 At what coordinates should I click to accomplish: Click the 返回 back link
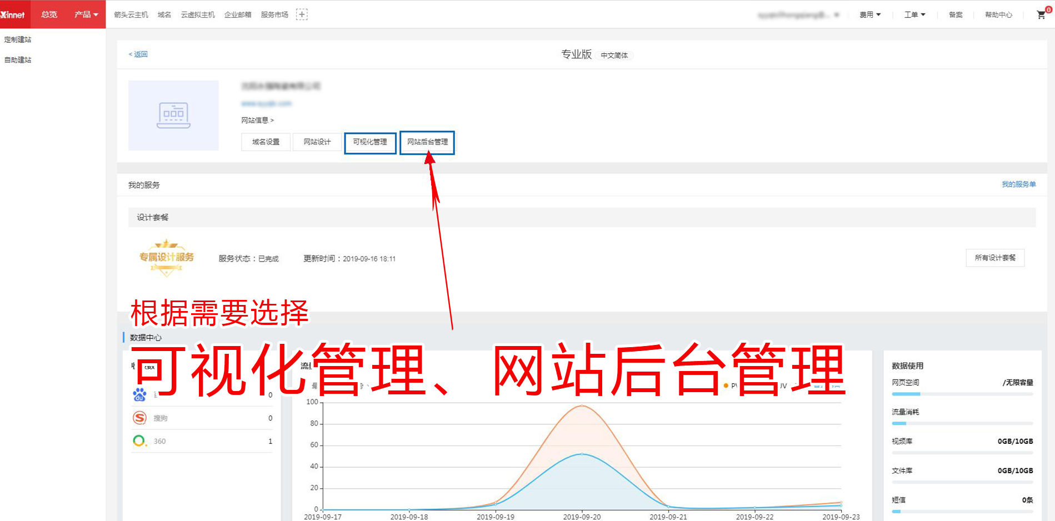[138, 54]
